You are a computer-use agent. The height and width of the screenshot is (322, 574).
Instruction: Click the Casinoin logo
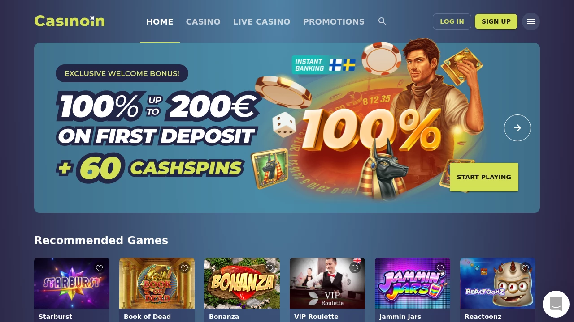point(70,21)
